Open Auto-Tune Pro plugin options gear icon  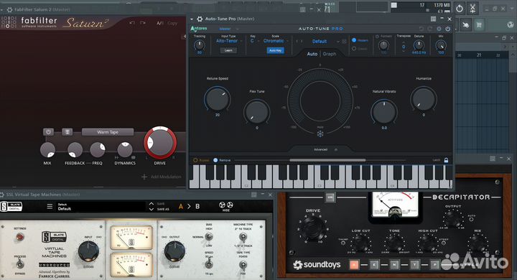200,19
